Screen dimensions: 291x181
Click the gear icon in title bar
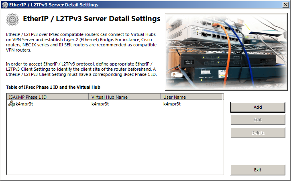click(x=5, y=5)
